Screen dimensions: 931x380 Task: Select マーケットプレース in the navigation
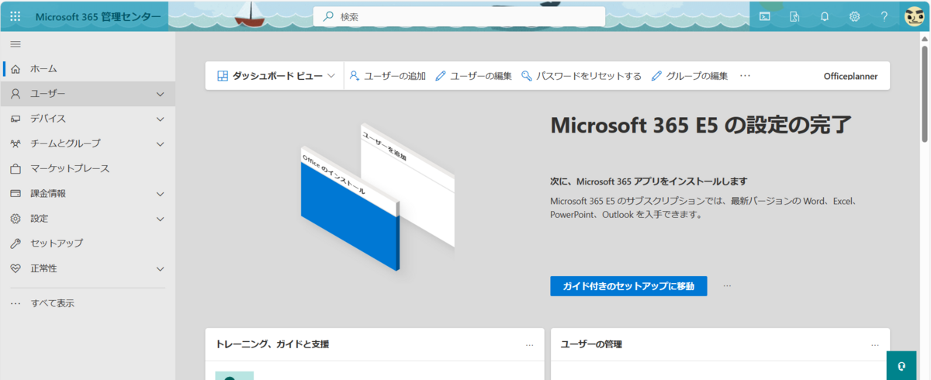(88, 168)
